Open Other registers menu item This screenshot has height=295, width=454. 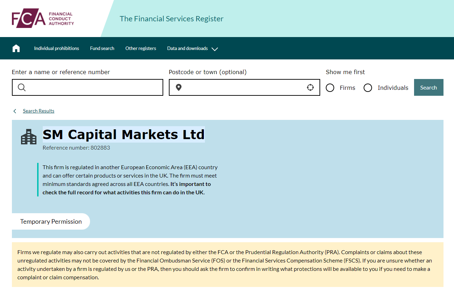coord(140,49)
